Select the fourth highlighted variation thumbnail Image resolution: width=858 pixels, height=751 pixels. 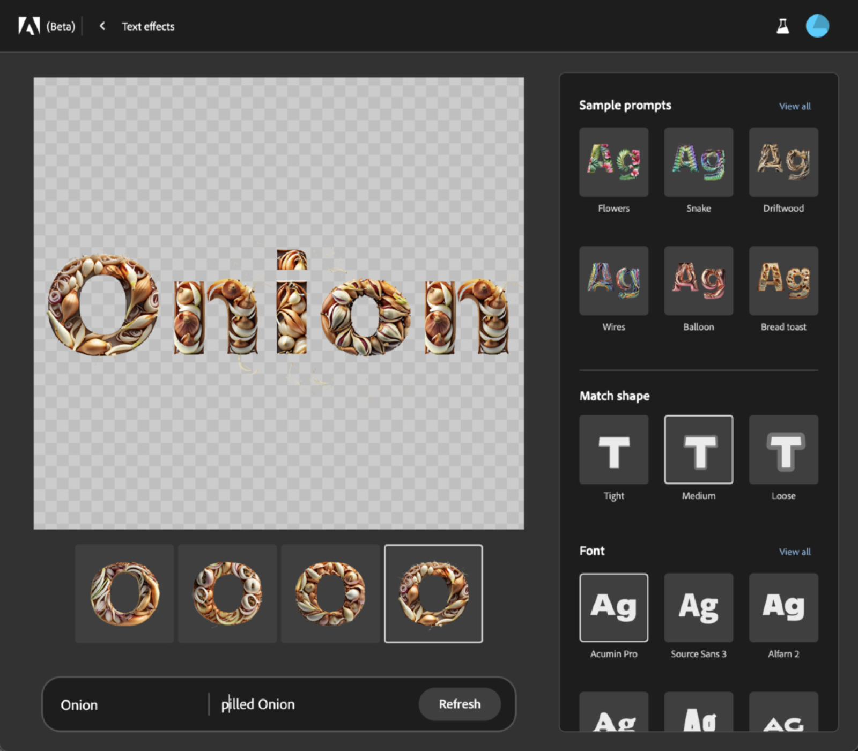click(433, 593)
